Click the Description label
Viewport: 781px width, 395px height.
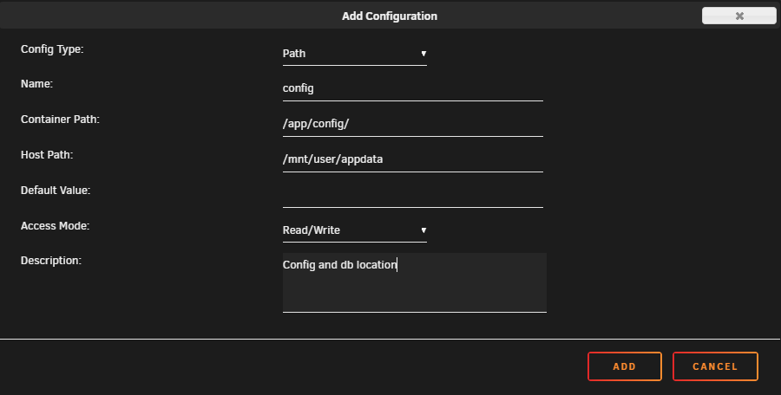click(x=51, y=261)
